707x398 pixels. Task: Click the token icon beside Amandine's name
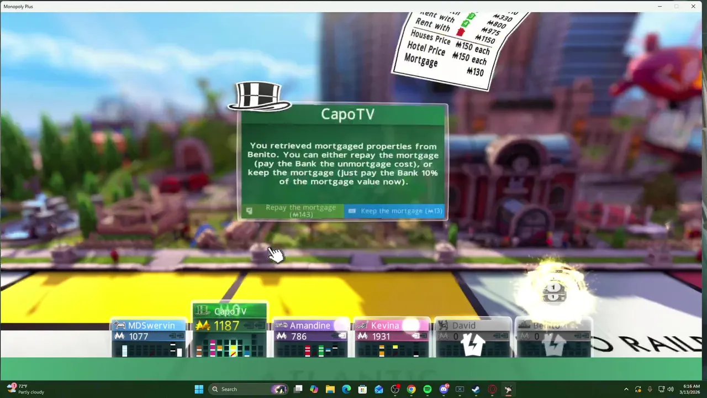coord(281,326)
